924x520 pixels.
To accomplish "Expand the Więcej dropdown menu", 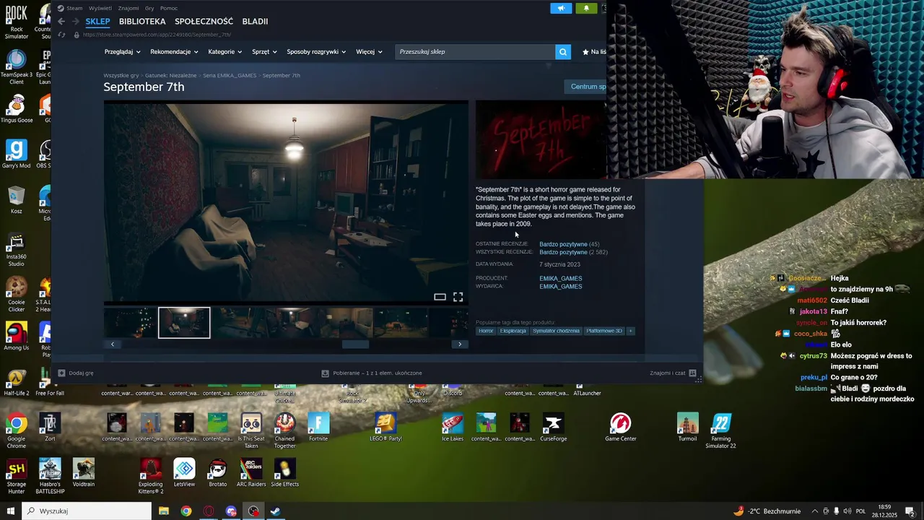I will (x=369, y=52).
